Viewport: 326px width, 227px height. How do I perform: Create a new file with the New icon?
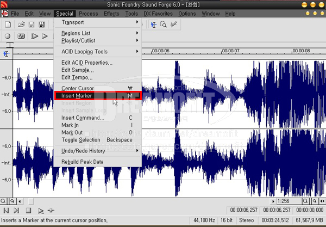click(8, 24)
